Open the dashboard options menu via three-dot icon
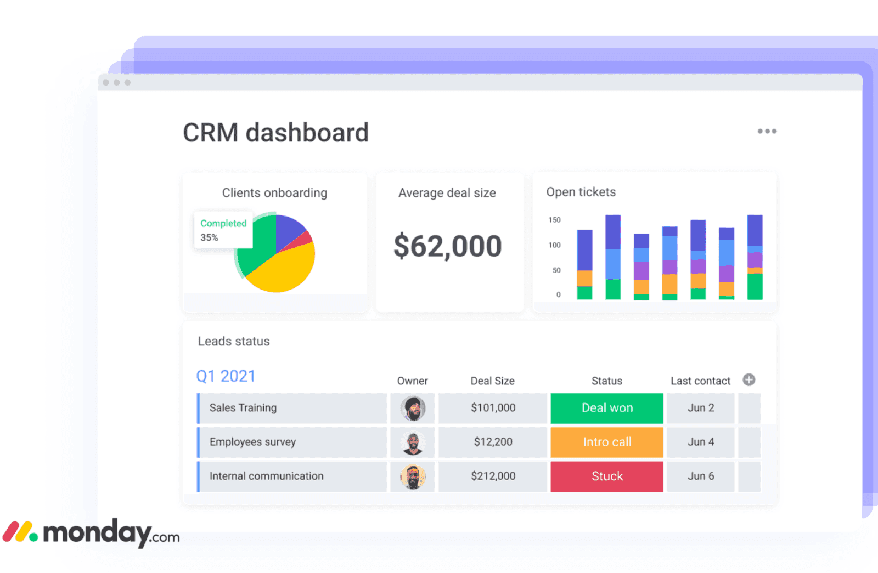Image resolution: width=878 pixels, height=573 pixels. click(x=767, y=131)
